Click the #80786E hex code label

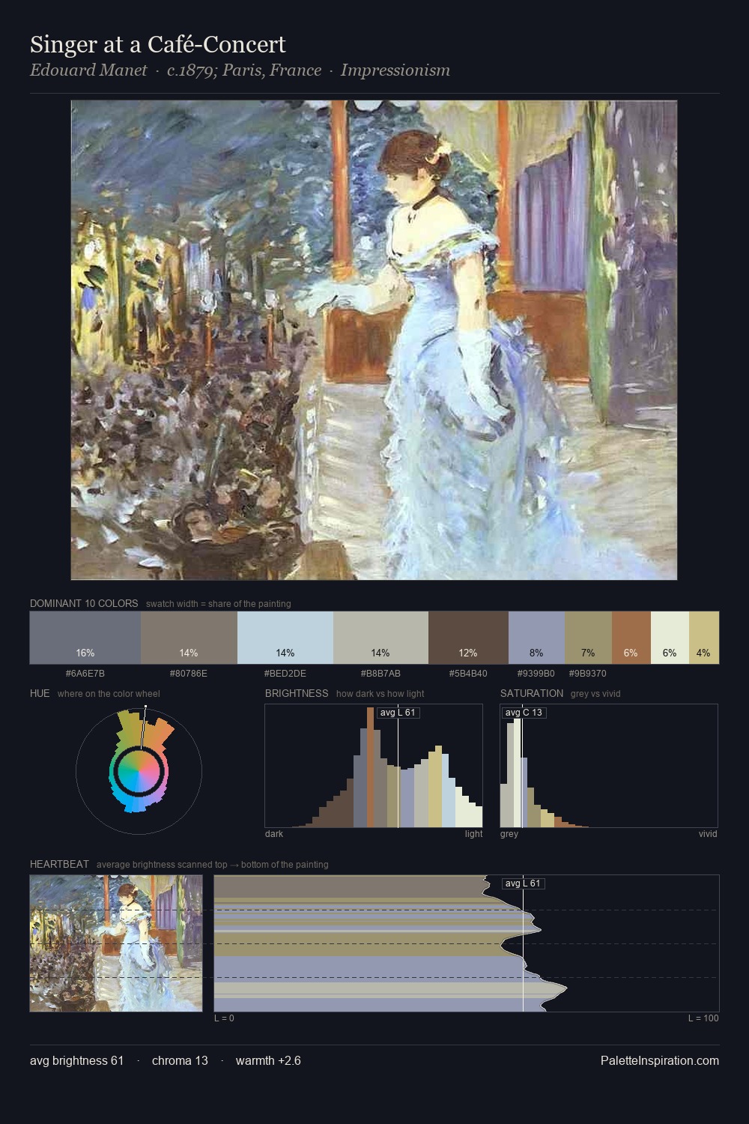pos(189,674)
